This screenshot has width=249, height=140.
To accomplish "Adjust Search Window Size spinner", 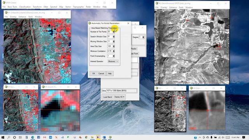I will tap(114, 37).
